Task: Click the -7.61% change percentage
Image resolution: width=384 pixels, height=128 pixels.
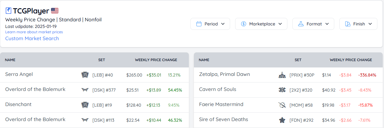Action: (364, 120)
